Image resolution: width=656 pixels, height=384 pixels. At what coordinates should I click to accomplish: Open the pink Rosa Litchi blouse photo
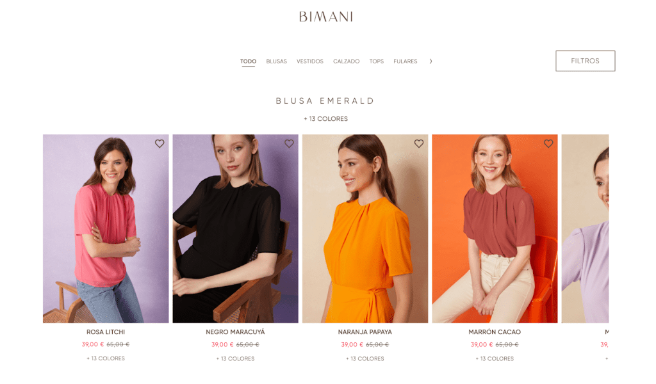point(106,228)
